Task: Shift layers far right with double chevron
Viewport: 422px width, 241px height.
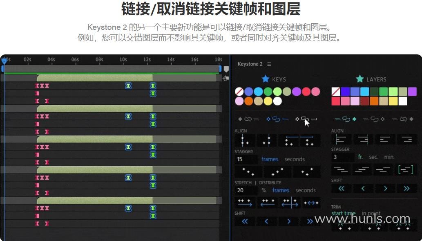Action: click(x=406, y=189)
